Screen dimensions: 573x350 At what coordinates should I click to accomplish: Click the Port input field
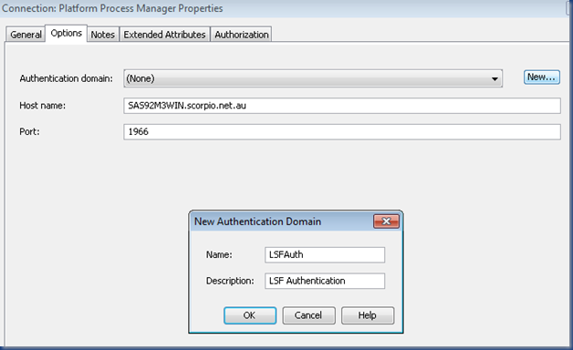[x=342, y=132]
